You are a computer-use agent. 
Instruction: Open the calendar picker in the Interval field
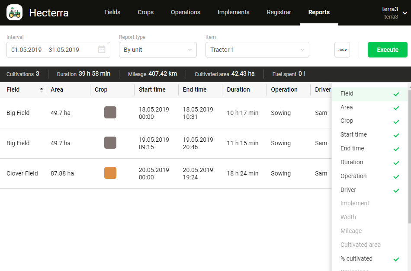[102, 50]
